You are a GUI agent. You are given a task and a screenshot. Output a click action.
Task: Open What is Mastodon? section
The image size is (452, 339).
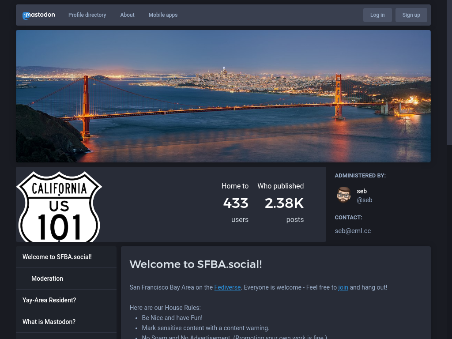[49, 322]
